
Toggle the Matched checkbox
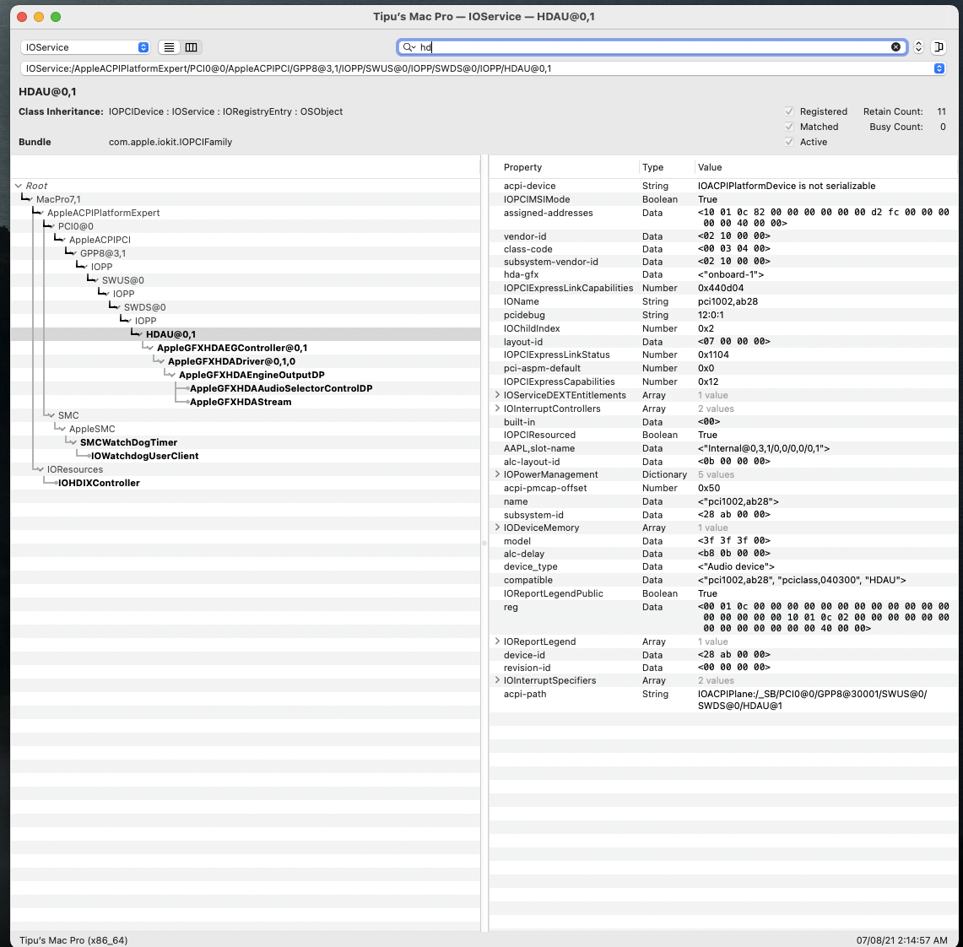point(789,127)
